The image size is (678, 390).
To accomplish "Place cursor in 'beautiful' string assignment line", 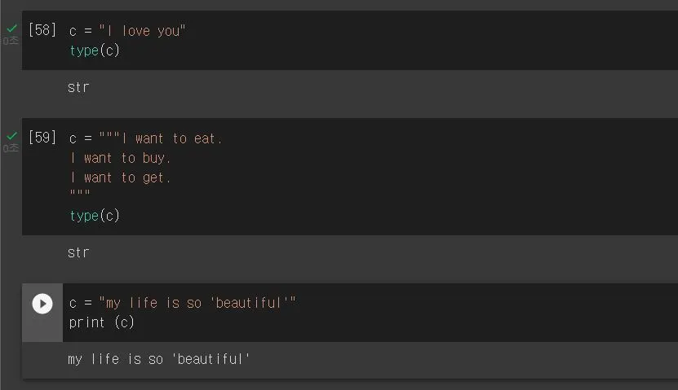I will click(183, 303).
